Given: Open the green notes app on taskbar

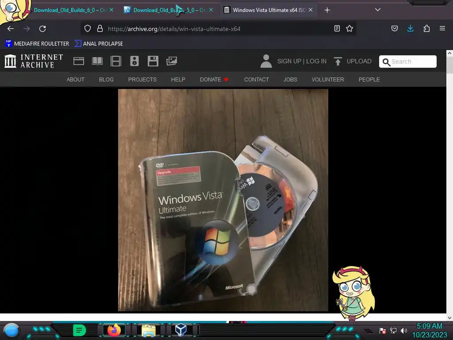Looking at the screenshot, I should [x=80, y=330].
